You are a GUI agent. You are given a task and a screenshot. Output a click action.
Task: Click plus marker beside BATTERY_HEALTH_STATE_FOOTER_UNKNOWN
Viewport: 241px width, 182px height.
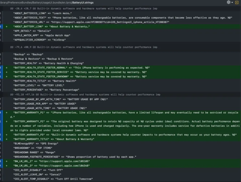[x=7, y=77]
